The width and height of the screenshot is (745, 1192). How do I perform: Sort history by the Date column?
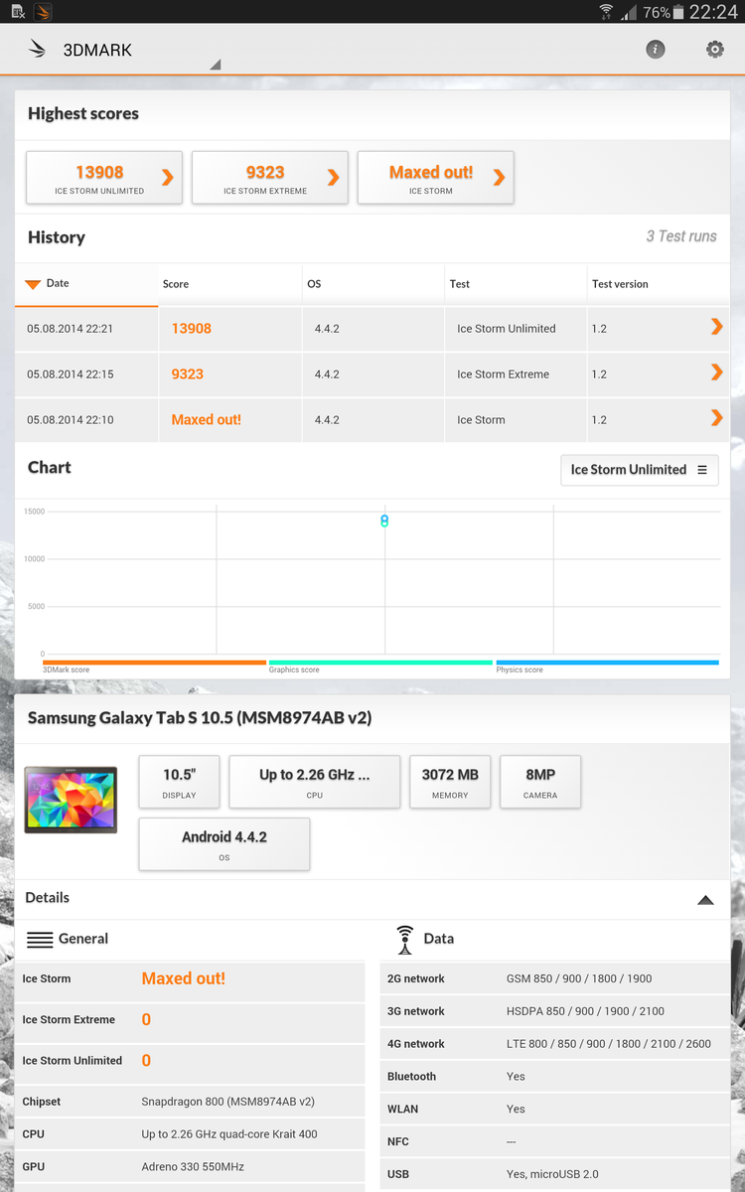[x=86, y=284]
